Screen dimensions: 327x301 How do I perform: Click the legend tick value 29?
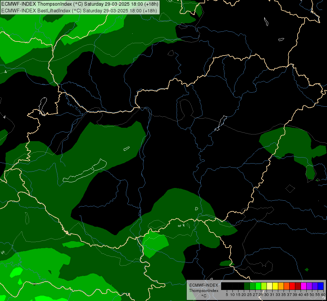point(261,295)
